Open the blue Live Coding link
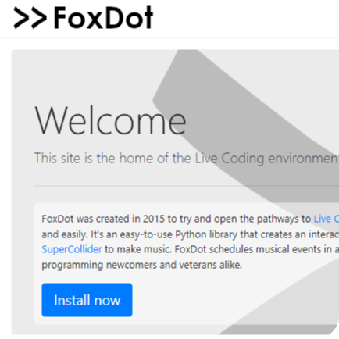 (x=326, y=219)
